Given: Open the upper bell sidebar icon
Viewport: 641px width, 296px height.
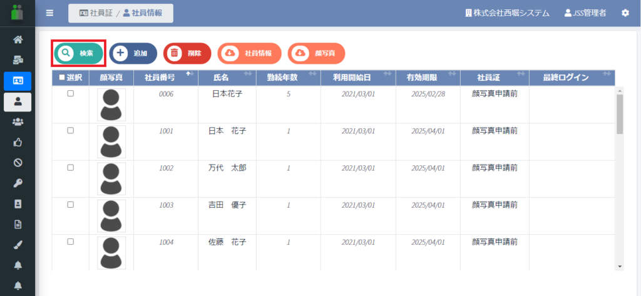Looking at the screenshot, I should tap(18, 265).
